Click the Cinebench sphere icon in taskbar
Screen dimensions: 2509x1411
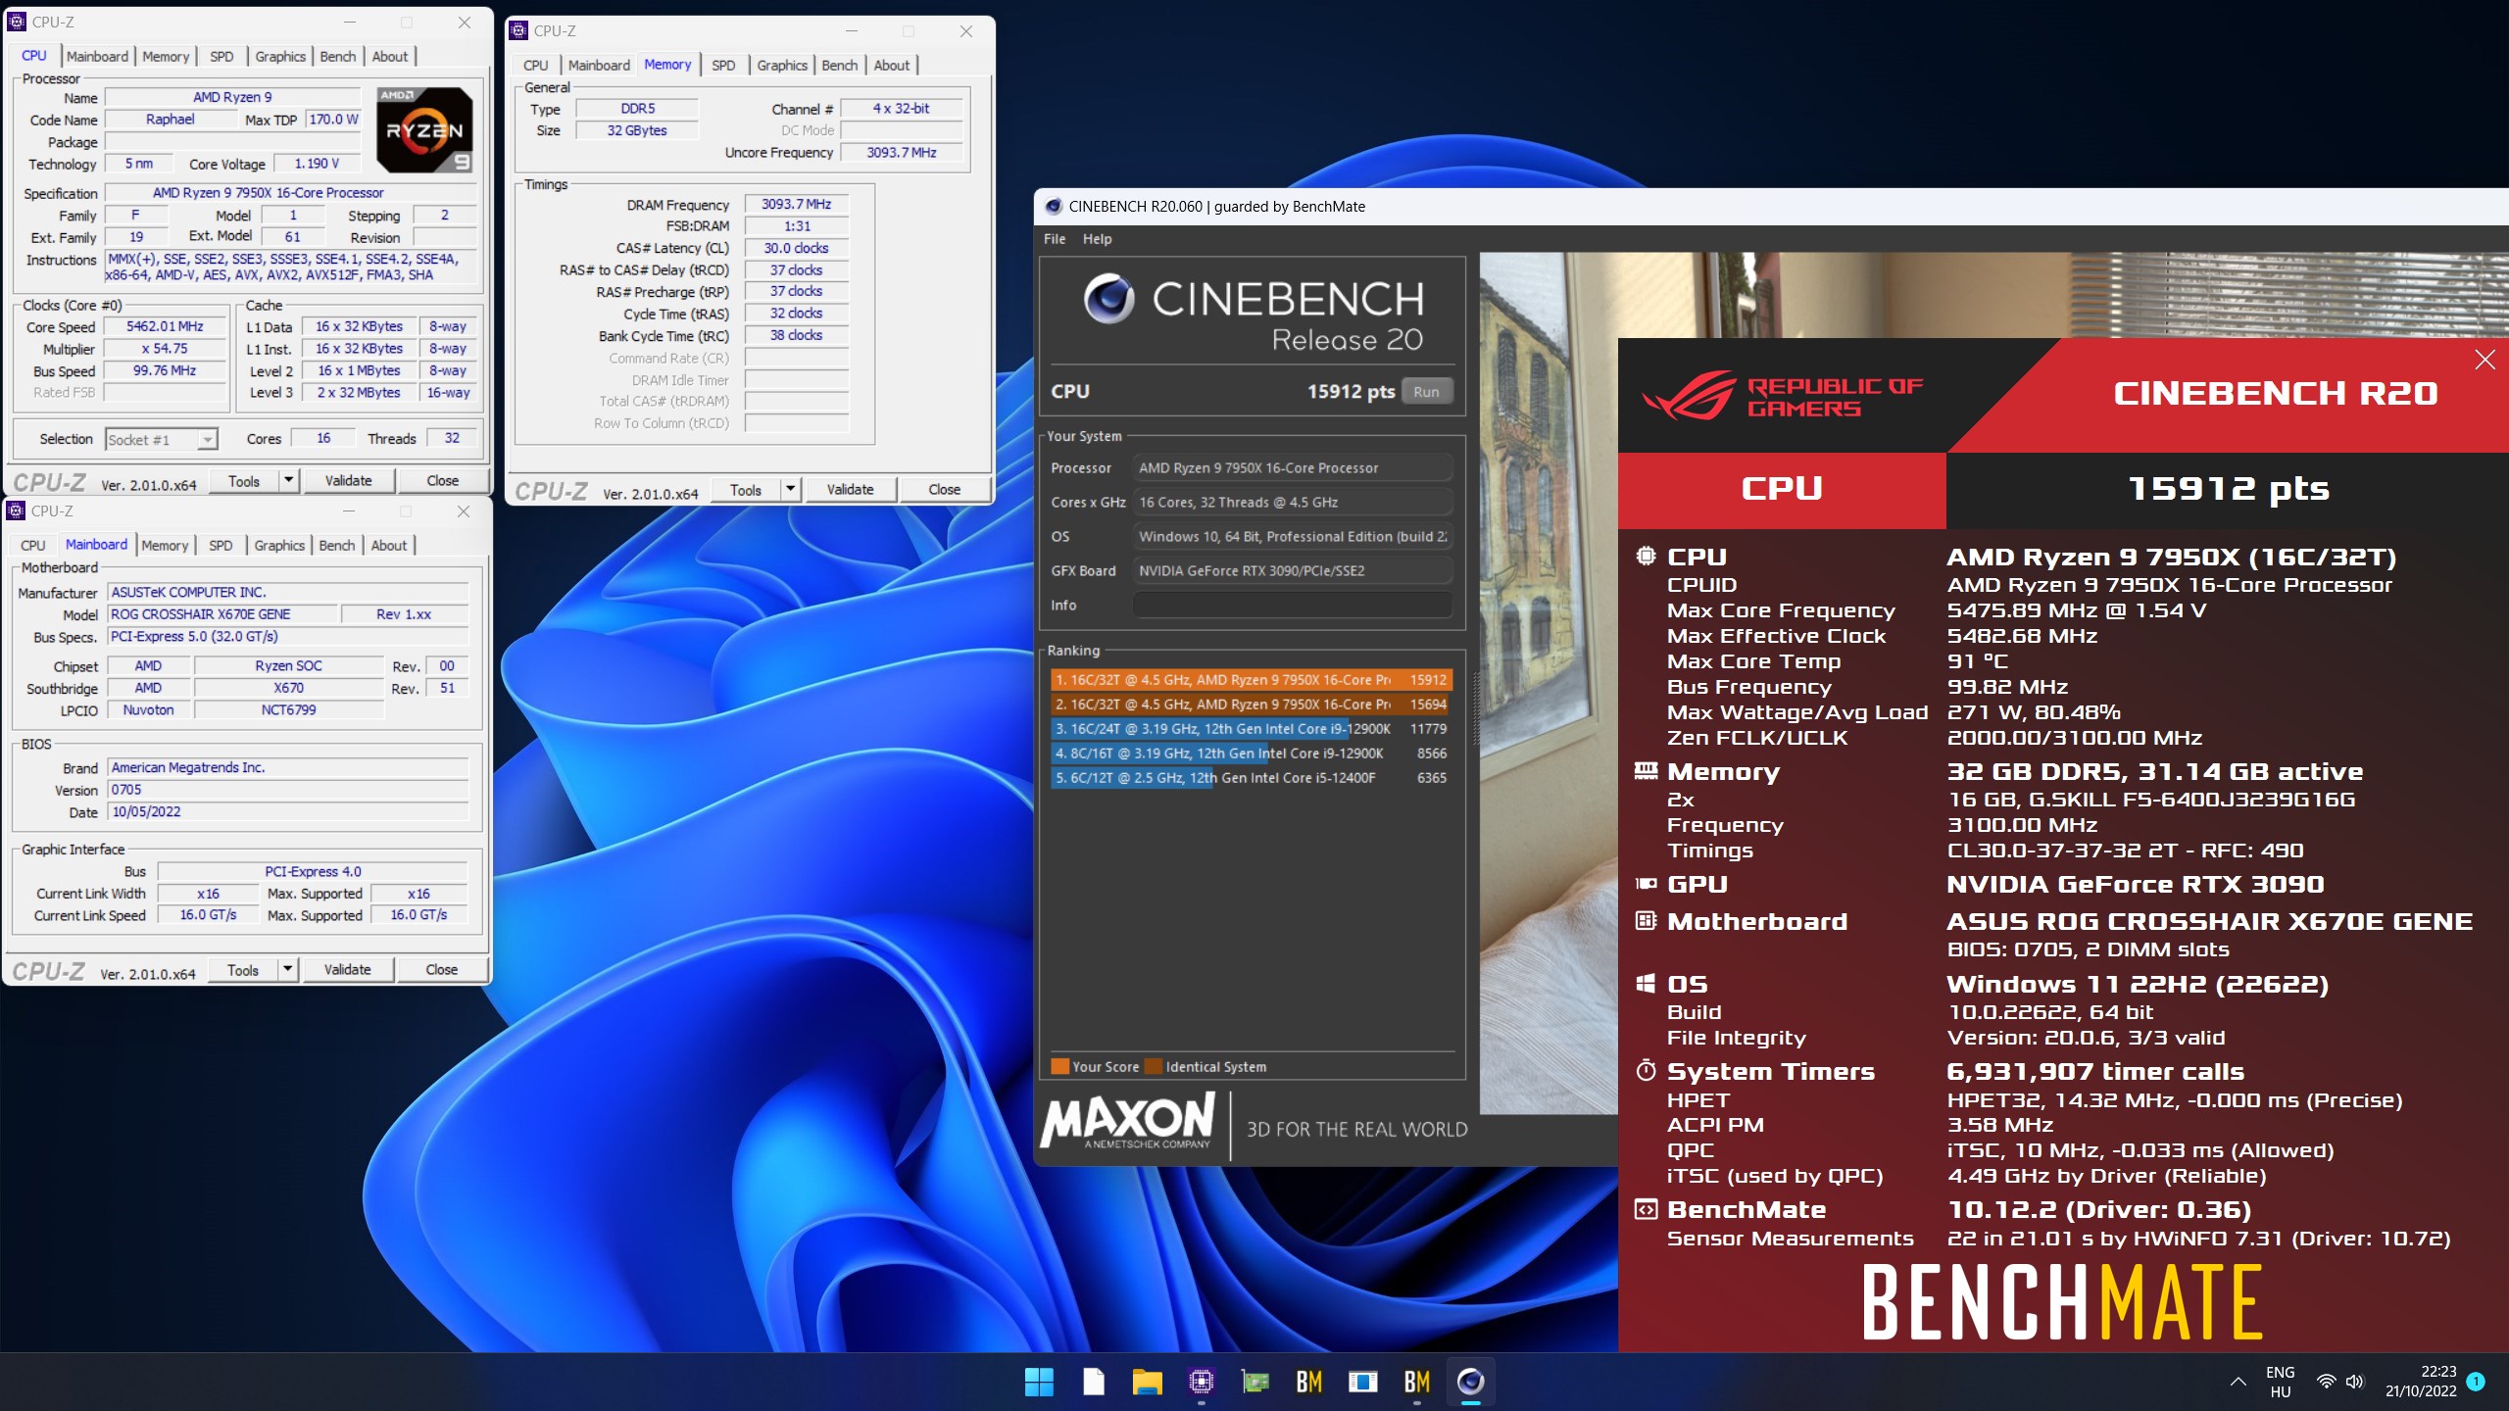coord(1470,1382)
